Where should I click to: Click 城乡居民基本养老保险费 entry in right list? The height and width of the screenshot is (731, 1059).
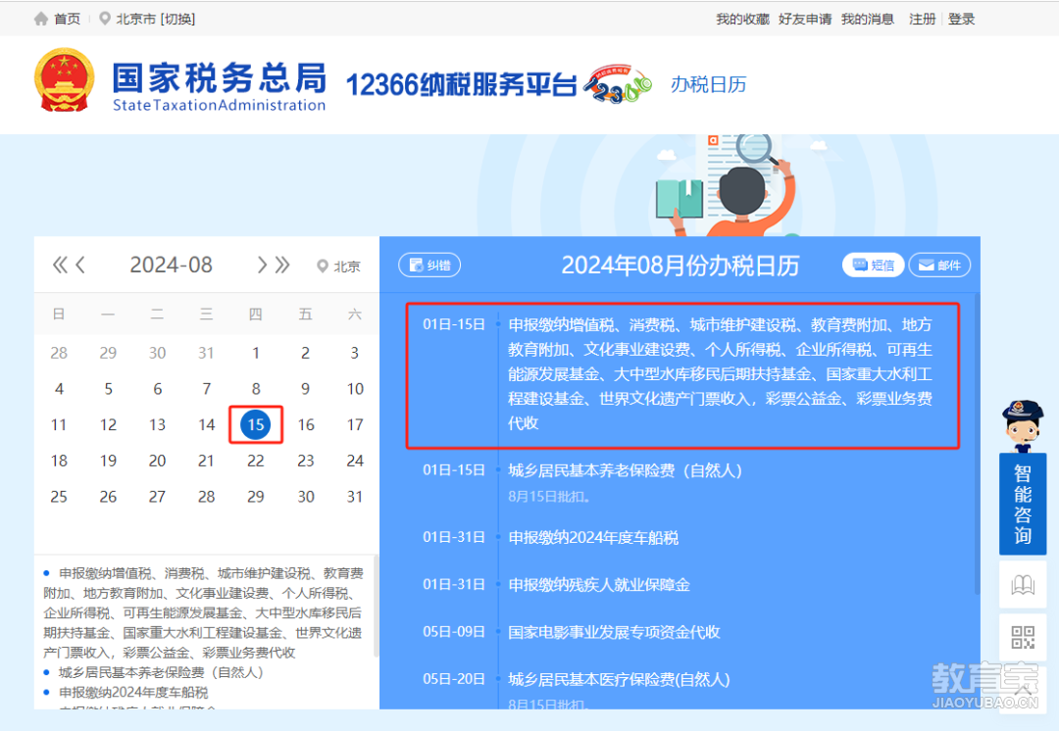(625, 469)
